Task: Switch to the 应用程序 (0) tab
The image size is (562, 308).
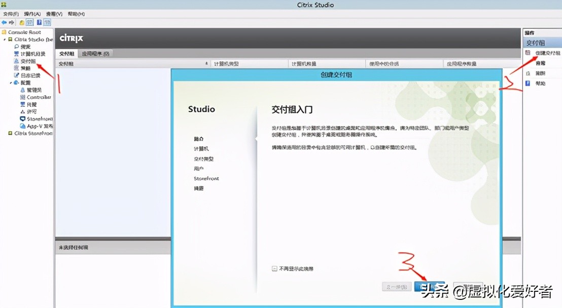Action: pos(95,54)
